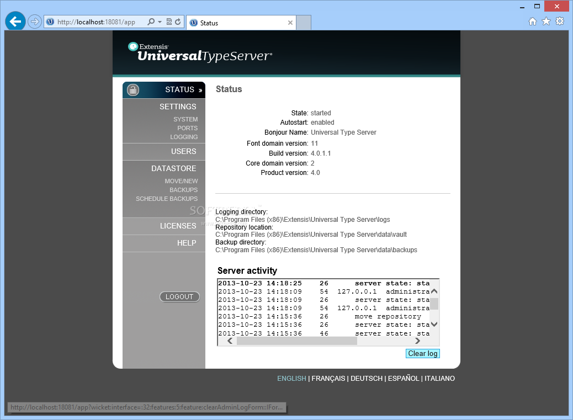The width and height of the screenshot is (573, 420).
Task: Open browser tools gear icon
Action: (x=560, y=21)
